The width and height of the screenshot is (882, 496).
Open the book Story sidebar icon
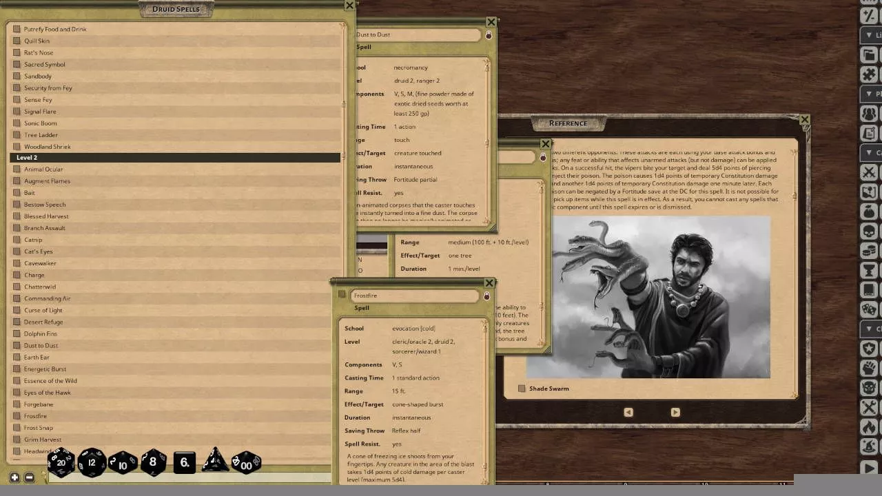pyautogui.click(x=870, y=289)
